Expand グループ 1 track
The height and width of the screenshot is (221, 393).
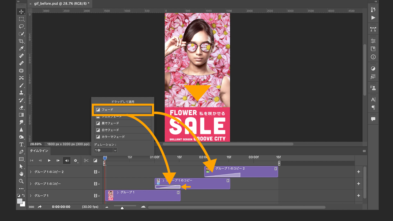click(x=31, y=196)
